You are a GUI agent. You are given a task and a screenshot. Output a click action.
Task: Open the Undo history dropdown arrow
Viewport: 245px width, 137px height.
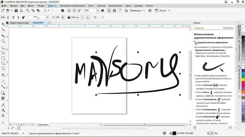point(49,11)
